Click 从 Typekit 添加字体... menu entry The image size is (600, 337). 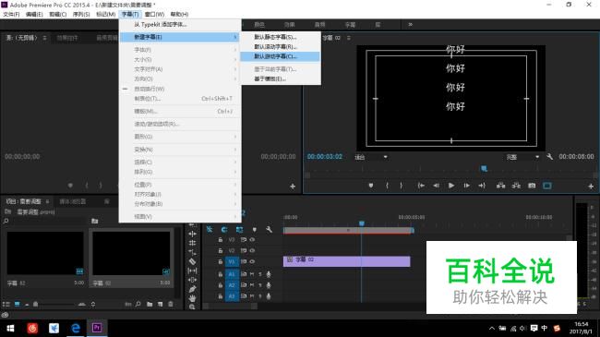(x=161, y=25)
